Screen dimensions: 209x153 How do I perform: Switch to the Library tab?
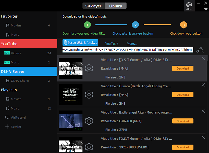(116, 6)
